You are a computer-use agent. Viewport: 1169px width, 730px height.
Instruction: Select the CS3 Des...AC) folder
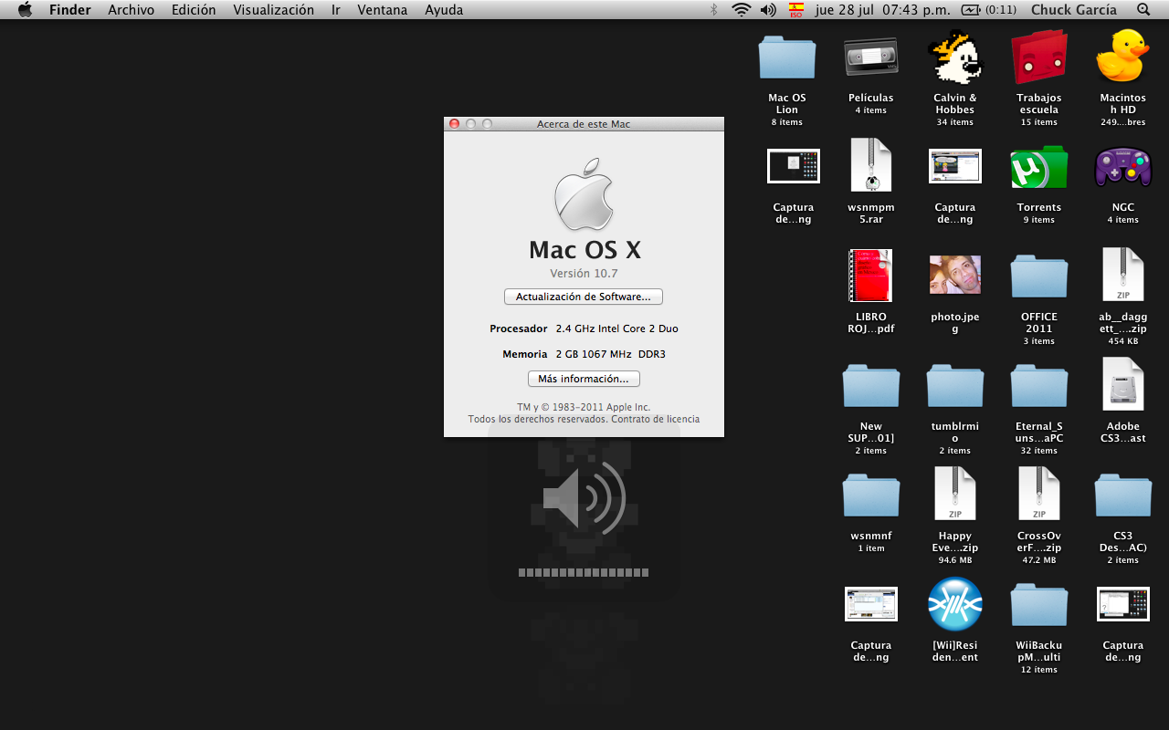tap(1122, 495)
